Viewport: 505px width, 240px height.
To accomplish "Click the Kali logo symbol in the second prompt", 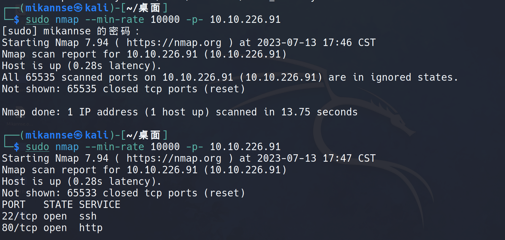I will (x=78, y=135).
